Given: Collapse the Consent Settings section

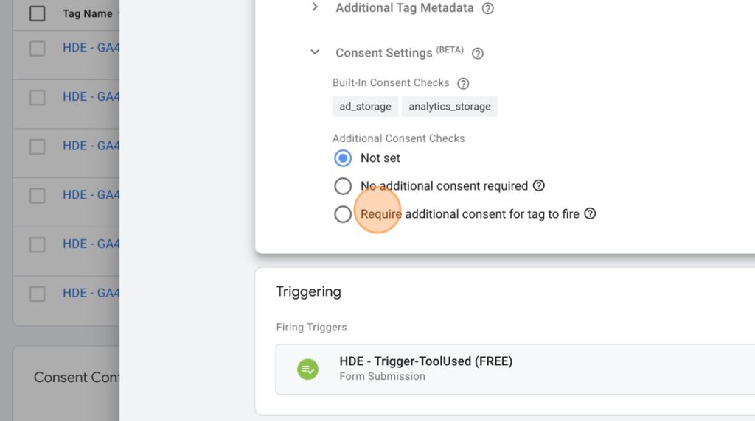Looking at the screenshot, I should tap(315, 52).
